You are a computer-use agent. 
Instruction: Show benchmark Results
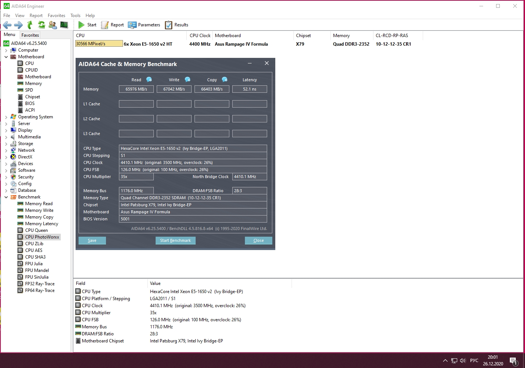[177, 25]
